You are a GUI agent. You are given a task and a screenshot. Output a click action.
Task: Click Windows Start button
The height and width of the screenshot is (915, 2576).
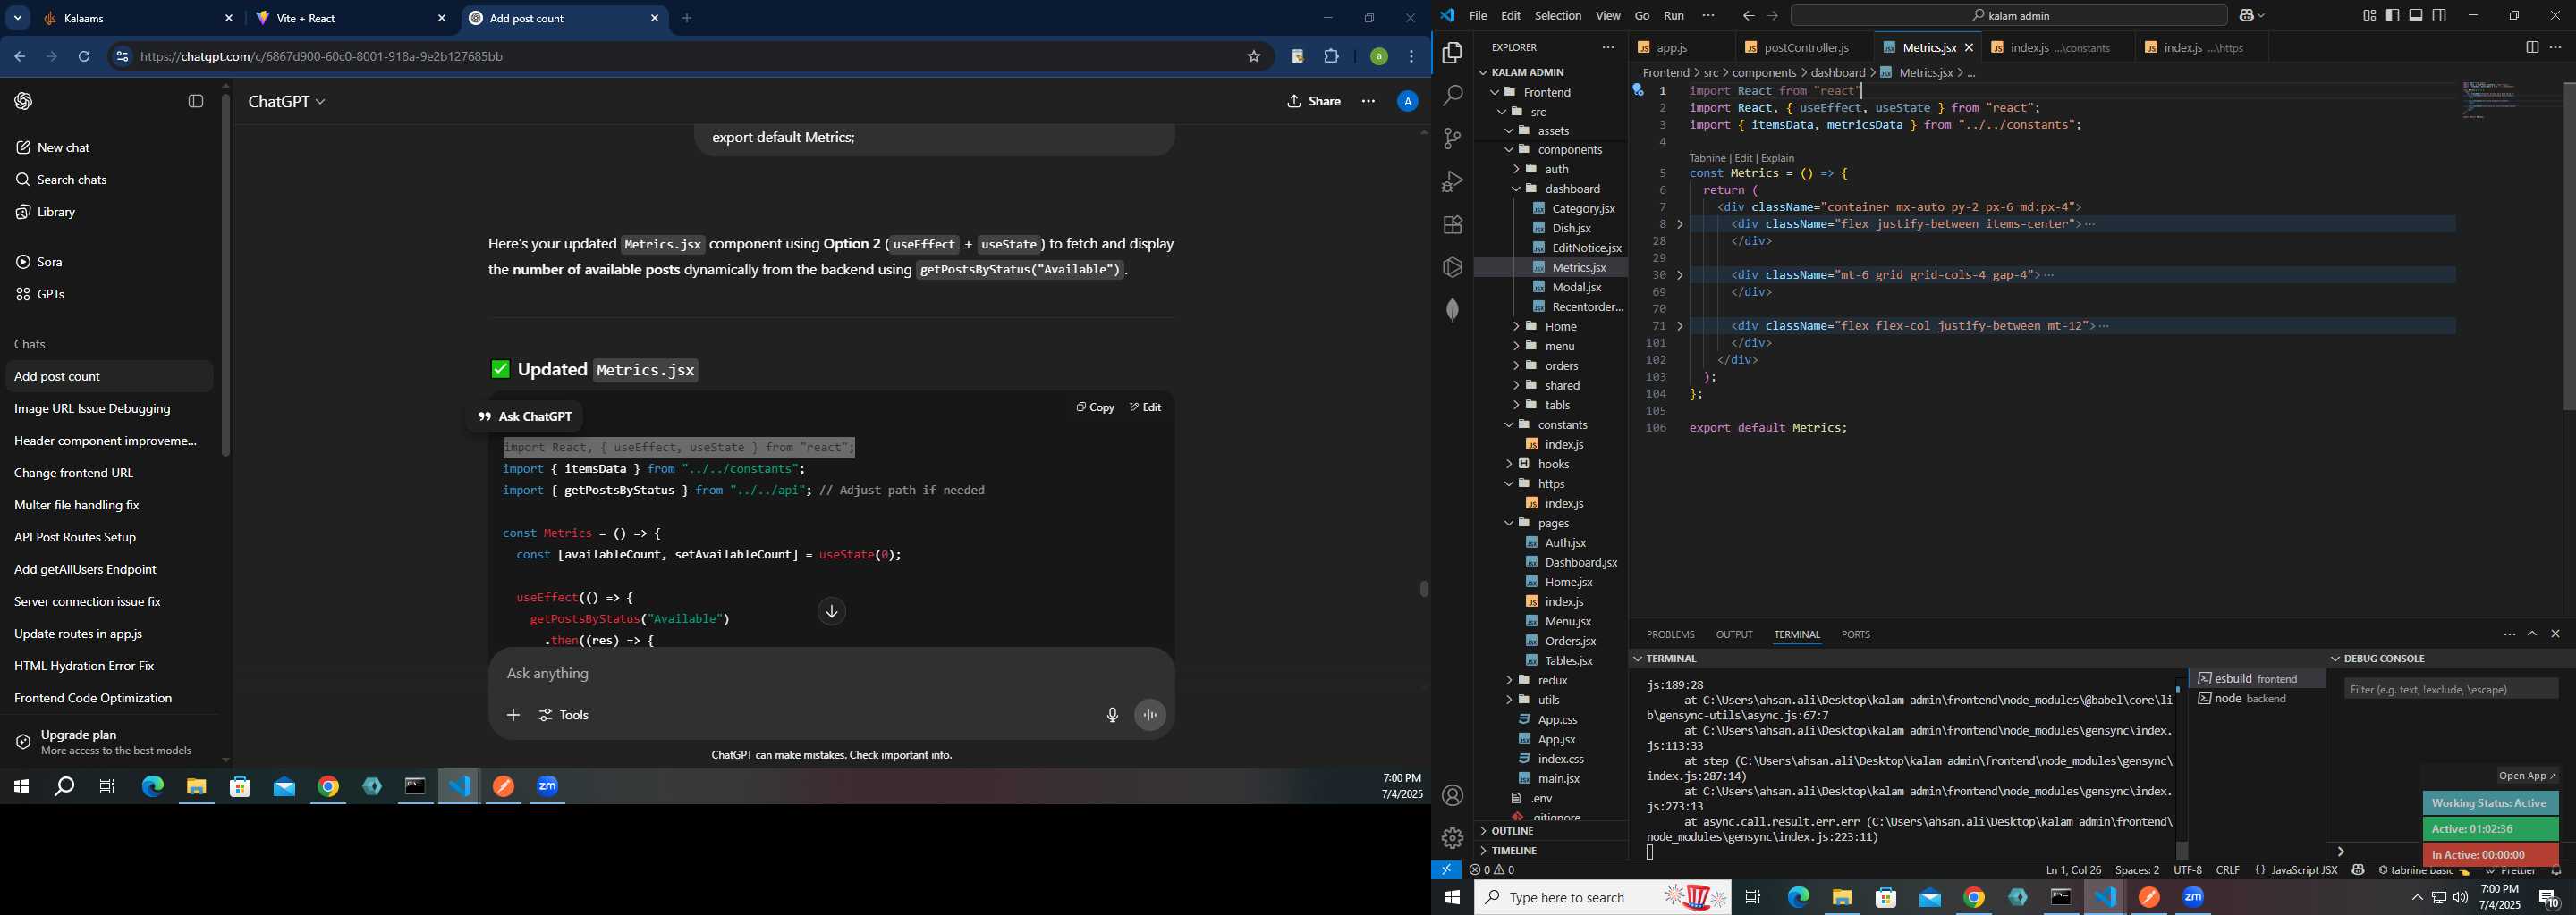[x=1452, y=898]
